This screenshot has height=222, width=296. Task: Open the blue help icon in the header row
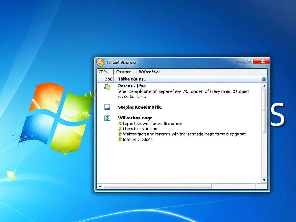click(264, 79)
